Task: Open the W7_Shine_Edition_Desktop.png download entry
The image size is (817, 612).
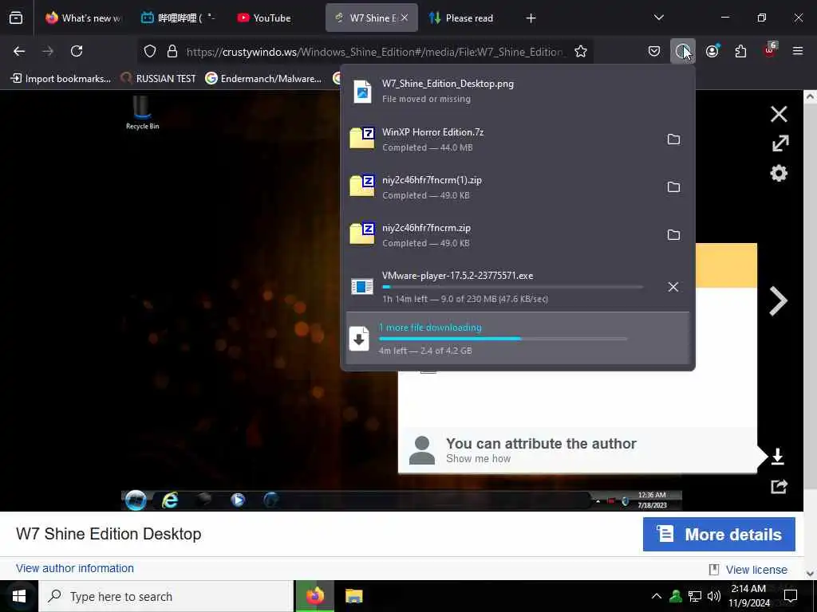Action: point(518,91)
